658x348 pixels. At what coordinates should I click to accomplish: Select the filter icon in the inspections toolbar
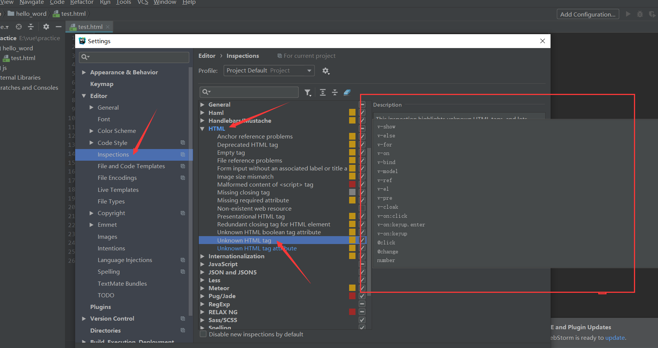[308, 92]
